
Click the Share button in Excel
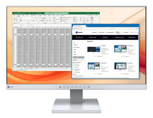[96, 16]
